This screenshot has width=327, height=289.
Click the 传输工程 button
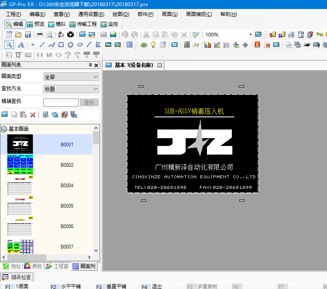click(x=83, y=25)
